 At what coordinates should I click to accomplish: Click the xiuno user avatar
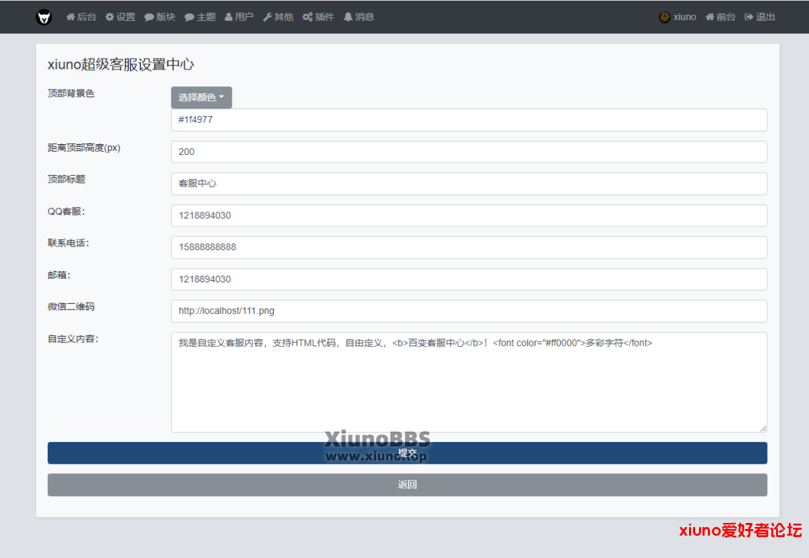click(x=665, y=17)
